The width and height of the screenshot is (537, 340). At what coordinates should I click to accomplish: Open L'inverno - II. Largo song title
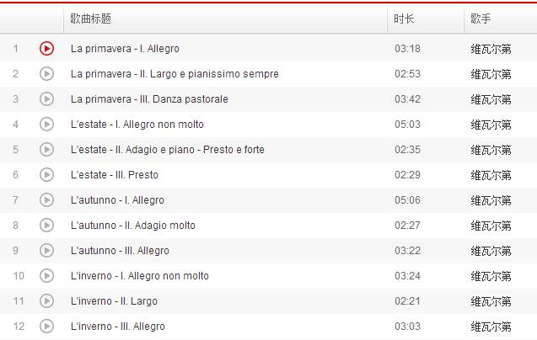click(x=114, y=301)
